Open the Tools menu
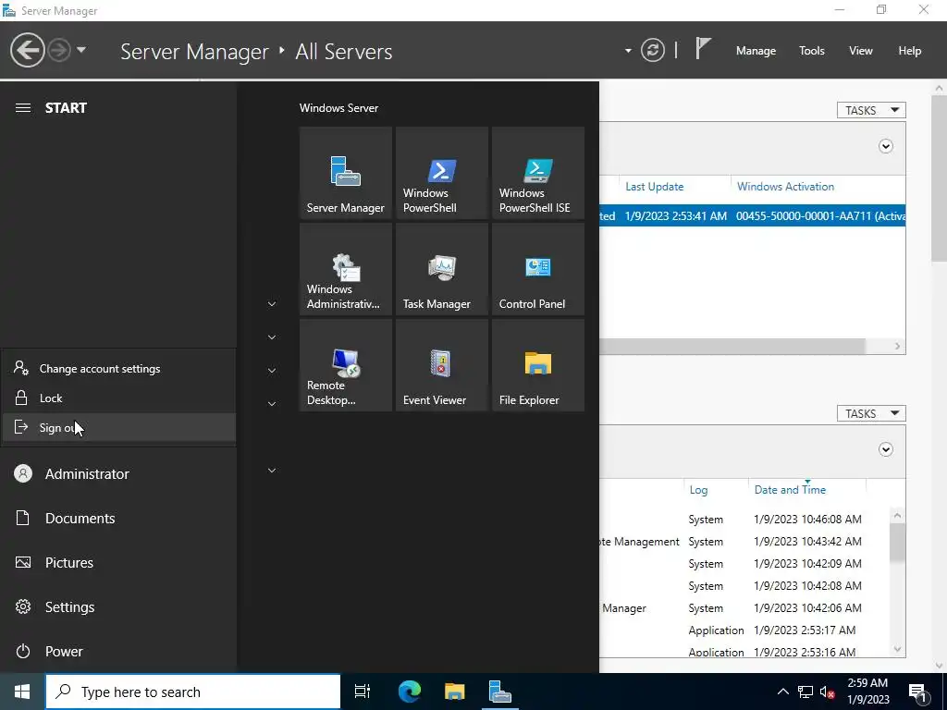The width and height of the screenshot is (947, 710). 811,51
